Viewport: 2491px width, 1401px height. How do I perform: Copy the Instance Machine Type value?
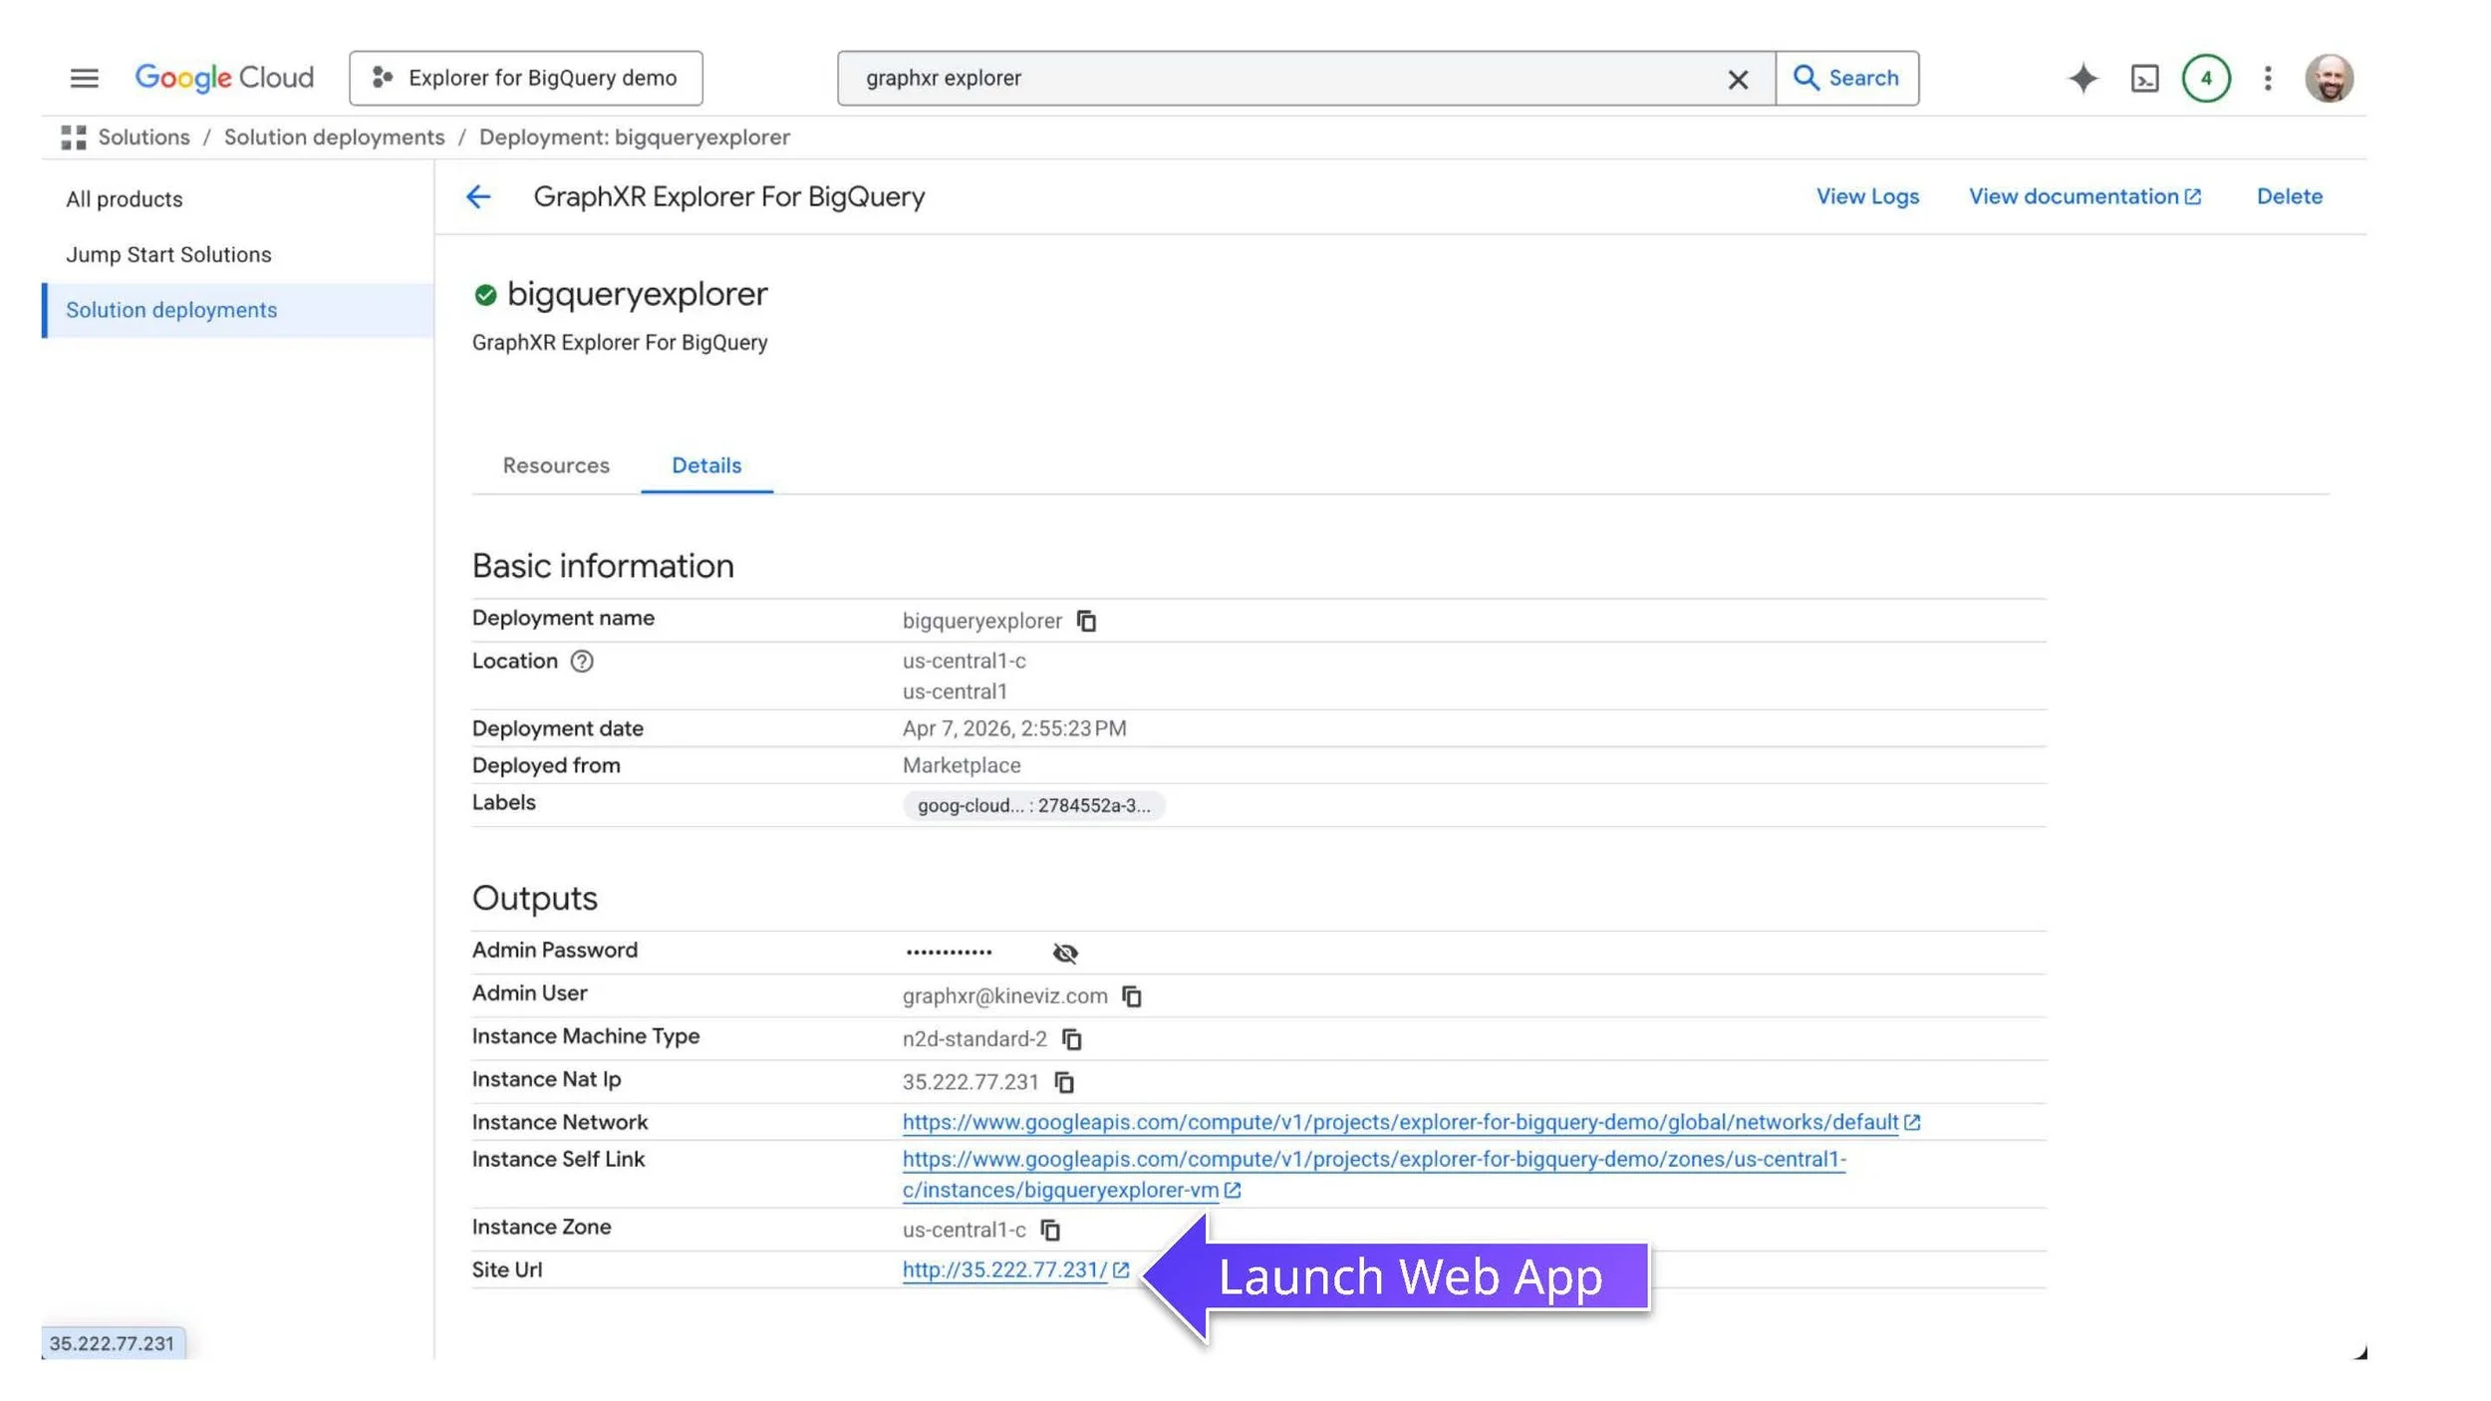pyautogui.click(x=1072, y=1038)
